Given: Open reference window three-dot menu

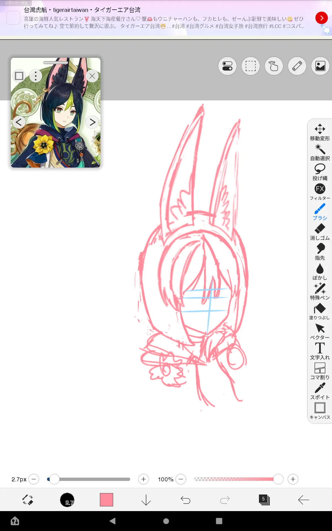Looking at the screenshot, I should coord(36,76).
